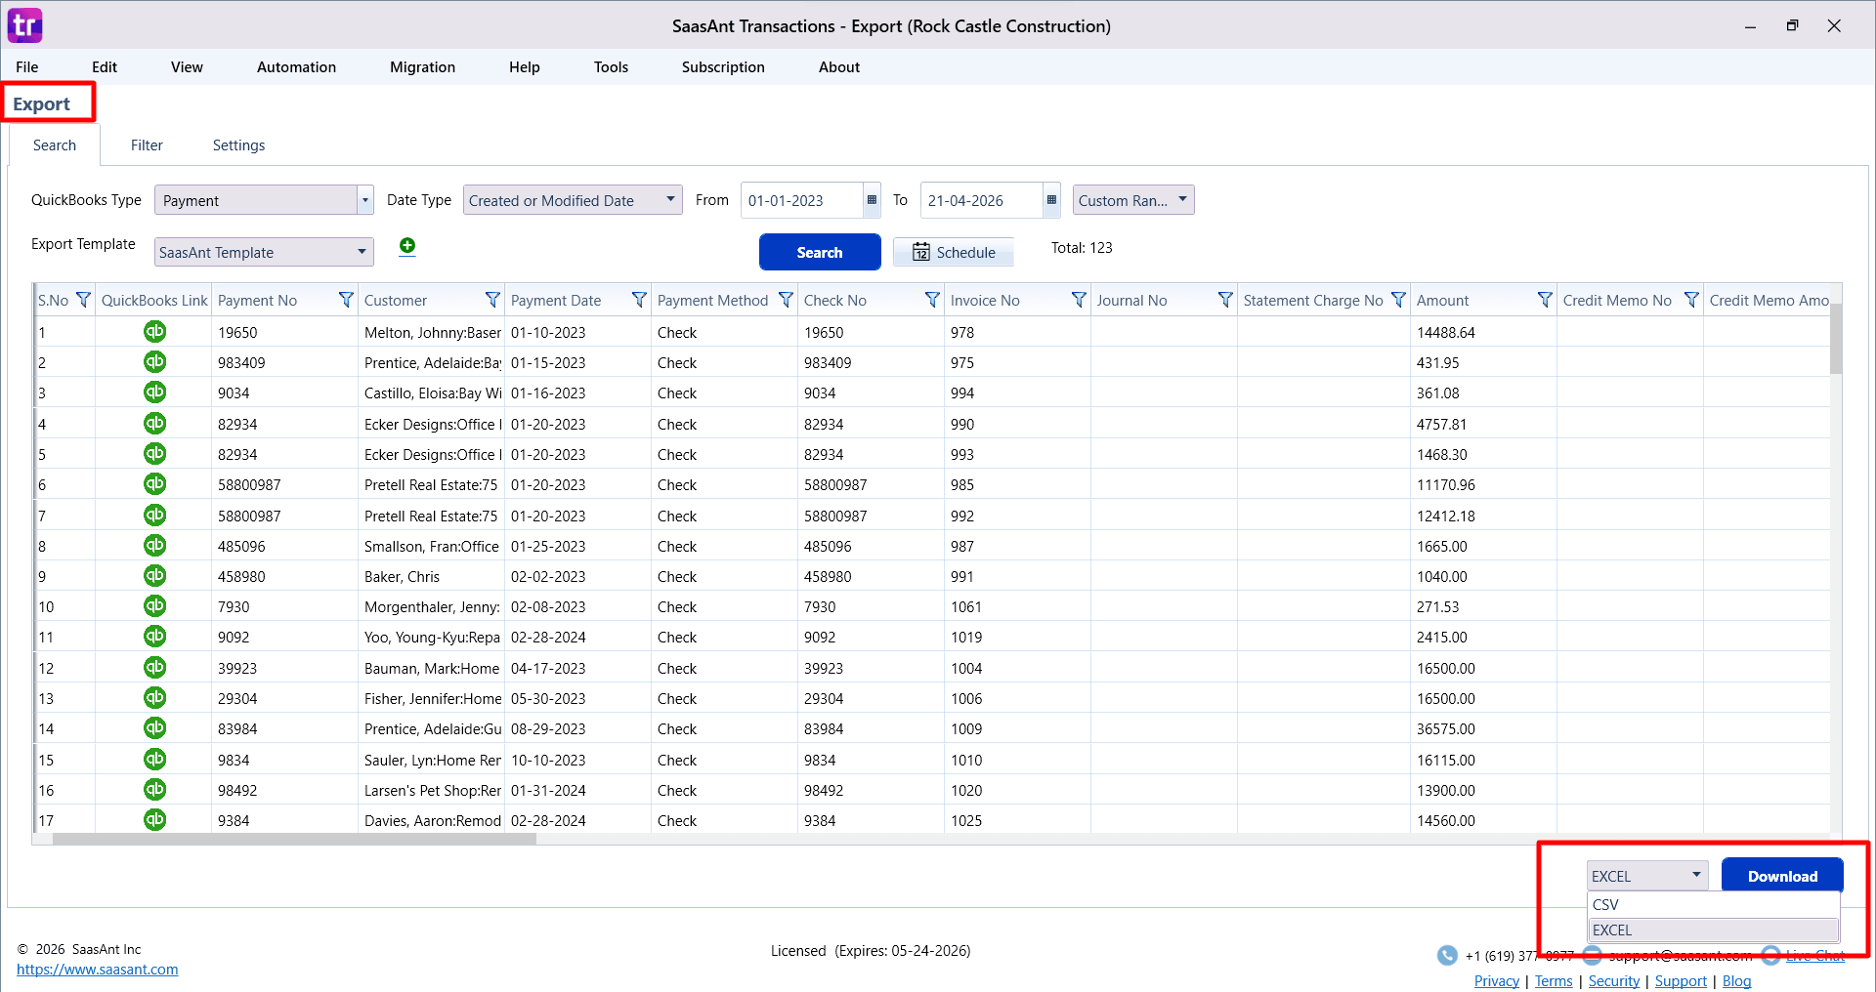Image resolution: width=1876 pixels, height=992 pixels.
Task: Open the Tools menu
Action: [x=611, y=66]
